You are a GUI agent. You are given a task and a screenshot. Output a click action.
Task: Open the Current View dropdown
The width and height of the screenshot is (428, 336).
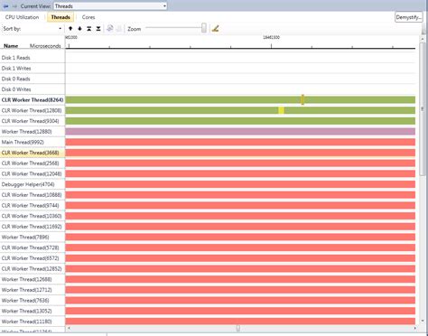click(x=110, y=6)
